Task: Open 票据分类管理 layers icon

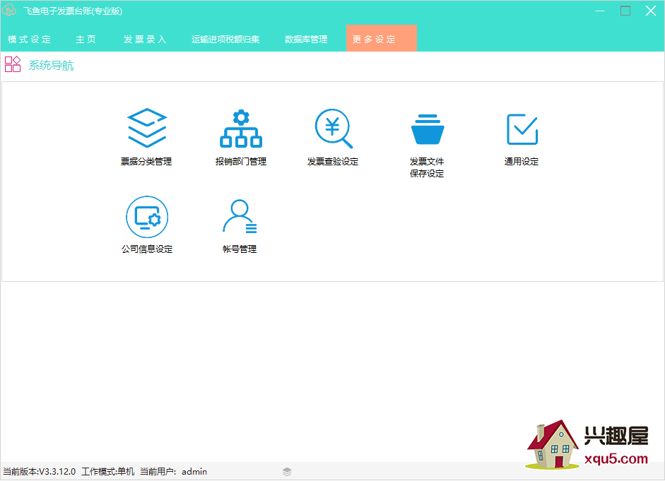Action: click(147, 128)
